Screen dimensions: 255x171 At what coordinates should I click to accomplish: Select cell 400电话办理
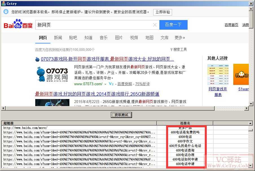[185, 155]
